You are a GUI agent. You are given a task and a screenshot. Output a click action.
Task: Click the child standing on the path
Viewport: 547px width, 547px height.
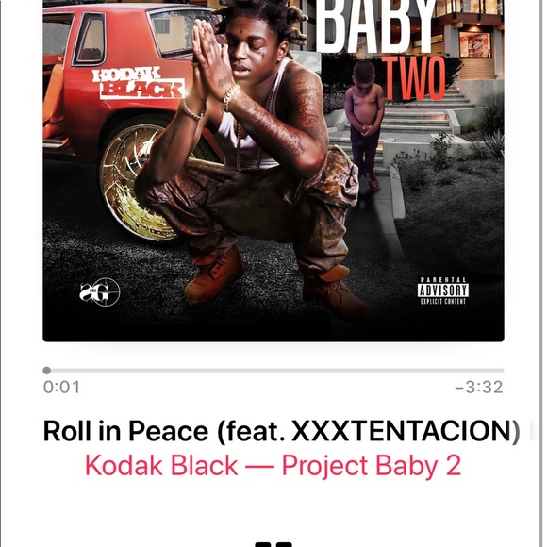click(x=364, y=124)
